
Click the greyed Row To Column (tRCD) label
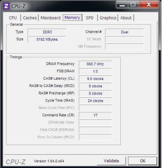(x=56, y=137)
